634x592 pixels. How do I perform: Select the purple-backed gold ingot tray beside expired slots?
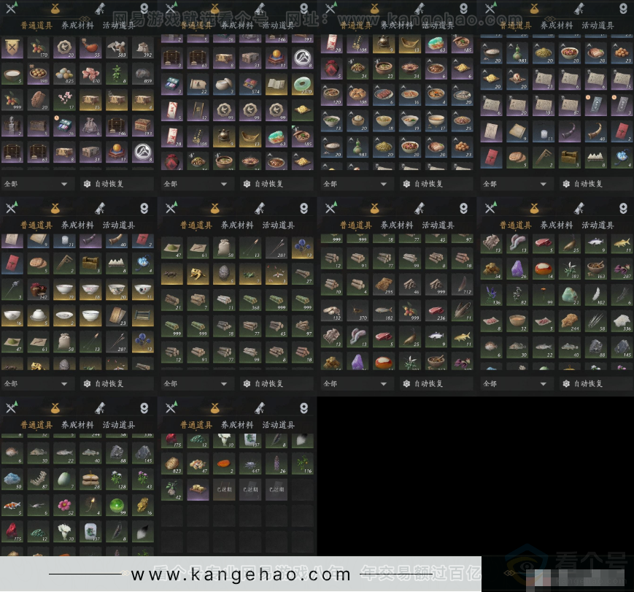point(198,490)
